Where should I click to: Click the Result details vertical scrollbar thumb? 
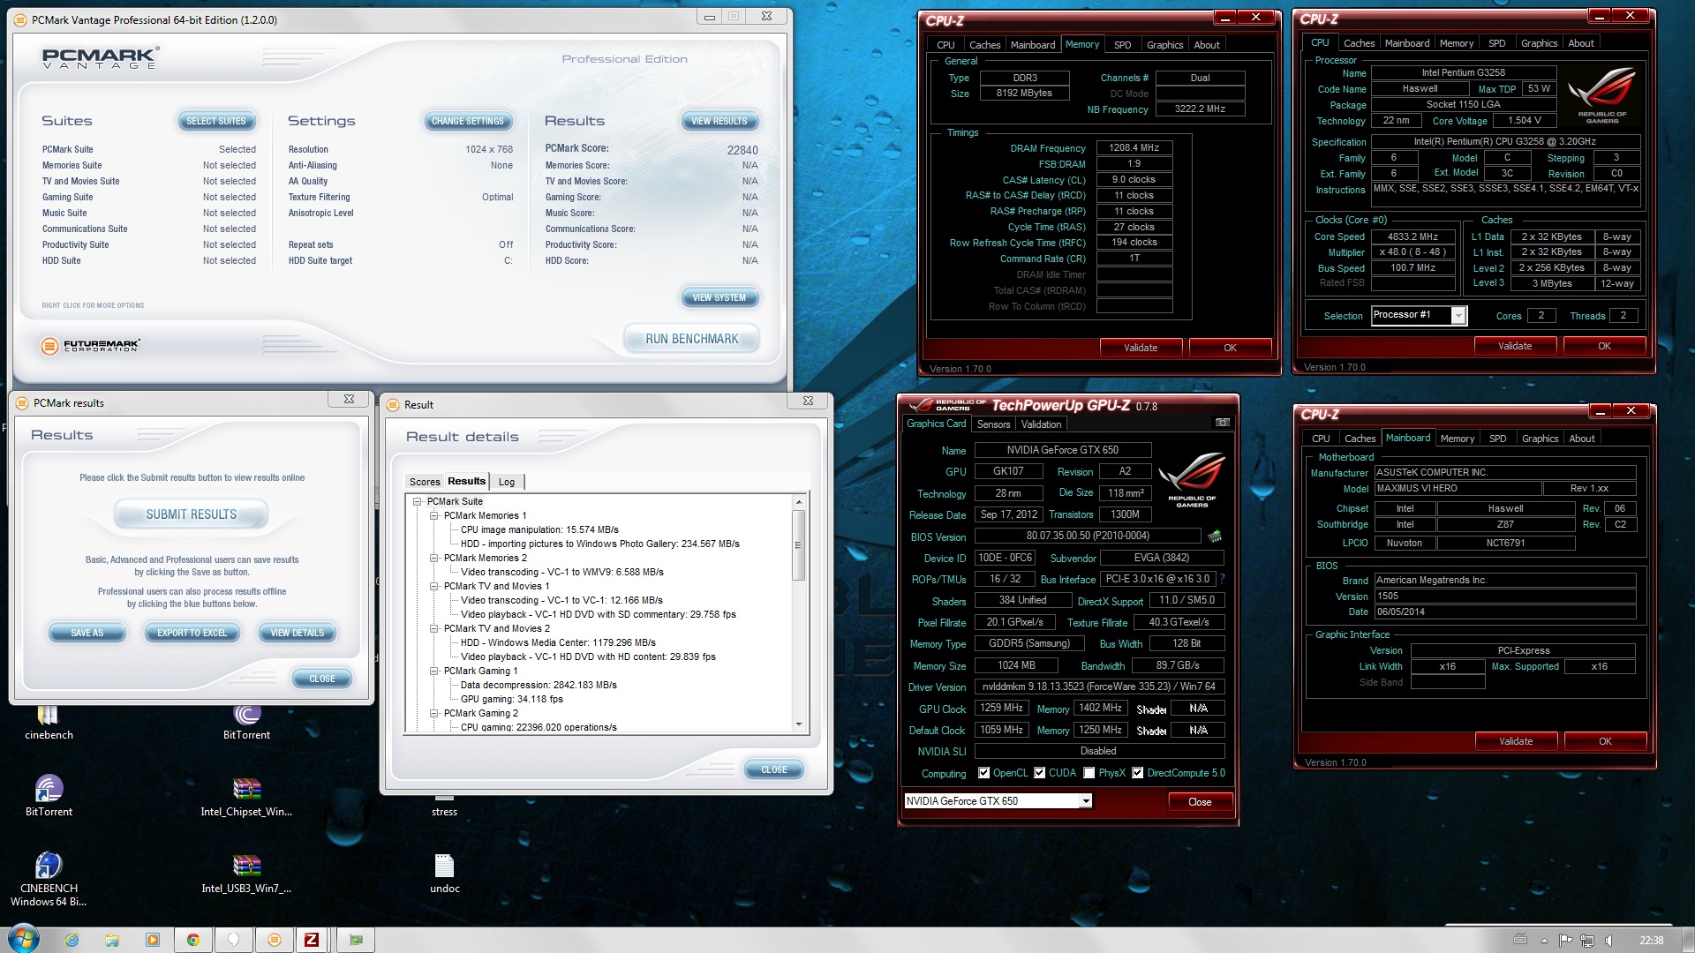(799, 545)
